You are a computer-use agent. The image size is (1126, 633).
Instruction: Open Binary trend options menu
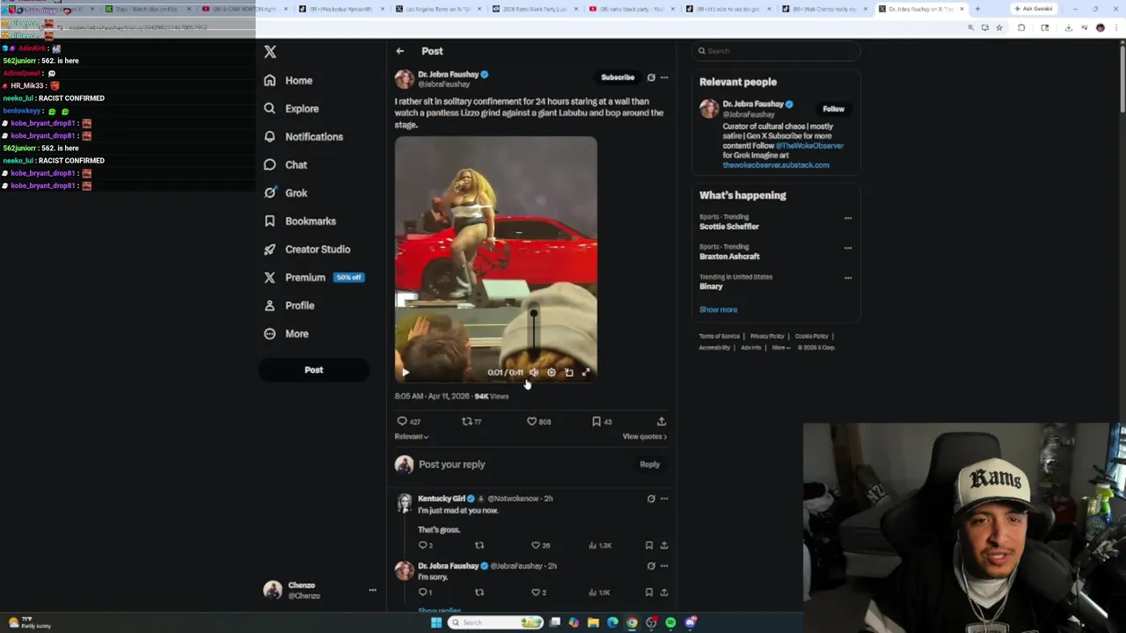848,278
